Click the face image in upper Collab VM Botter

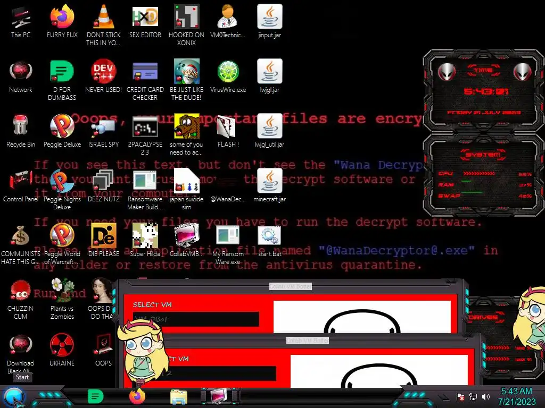pyautogui.click(x=362, y=317)
